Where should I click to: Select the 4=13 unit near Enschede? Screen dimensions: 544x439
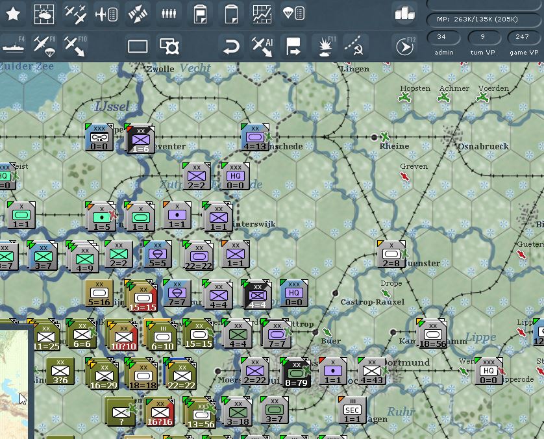[255, 138]
